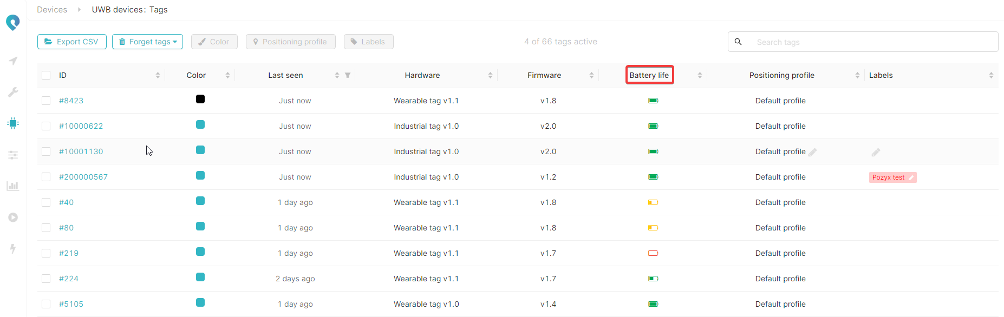1004x317 pixels.
Task: Open the Forget tags dropdown
Action: coord(147,42)
